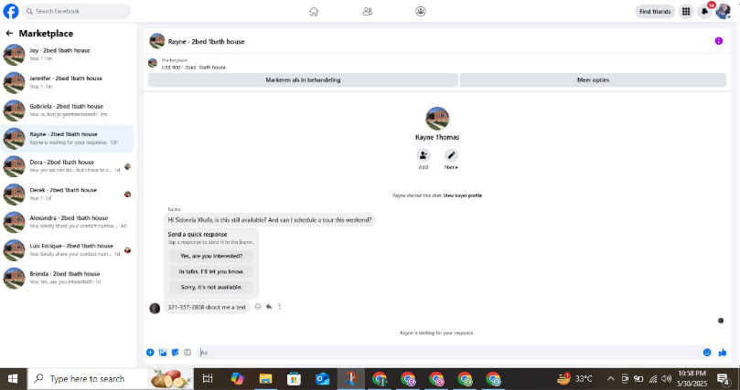Click the '321-337-2808 shoot me a text' message
Image resolution: width=740 pixels, height=390 pixels.
207,307
